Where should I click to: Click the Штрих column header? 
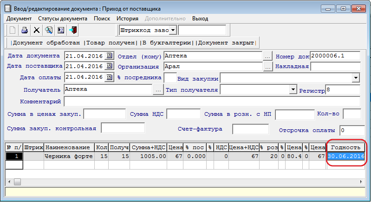coord(33,147)
